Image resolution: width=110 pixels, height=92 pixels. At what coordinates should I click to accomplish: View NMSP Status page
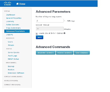(x=13, y=59)
